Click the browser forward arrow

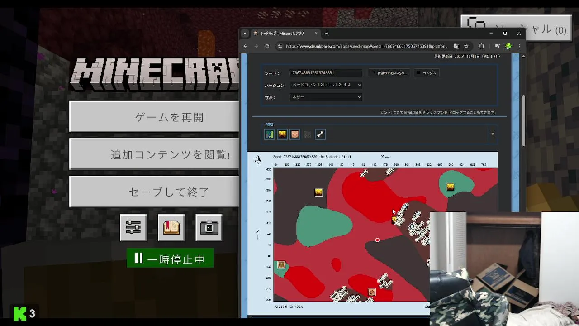[256, 46]
